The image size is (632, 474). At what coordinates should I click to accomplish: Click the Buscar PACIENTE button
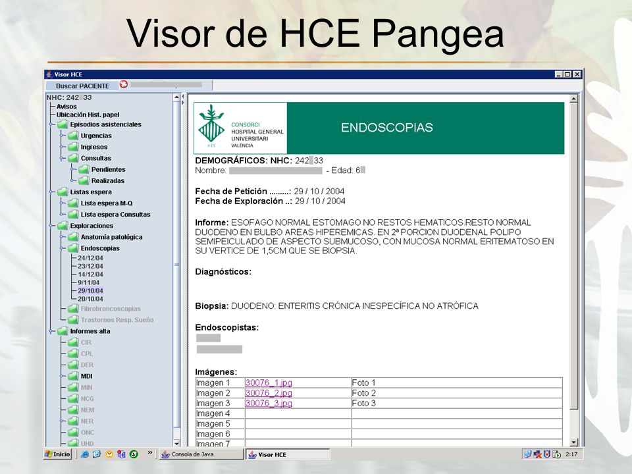click(x=82, y=86)
